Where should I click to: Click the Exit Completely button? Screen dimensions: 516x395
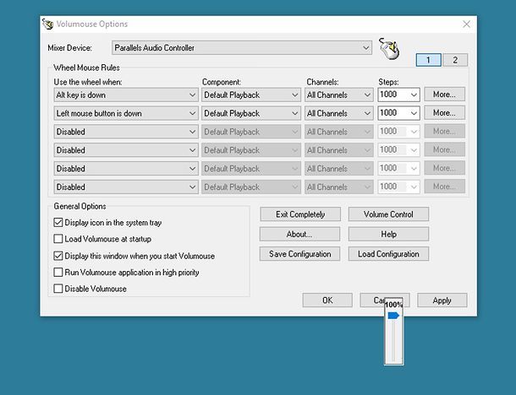299,214
